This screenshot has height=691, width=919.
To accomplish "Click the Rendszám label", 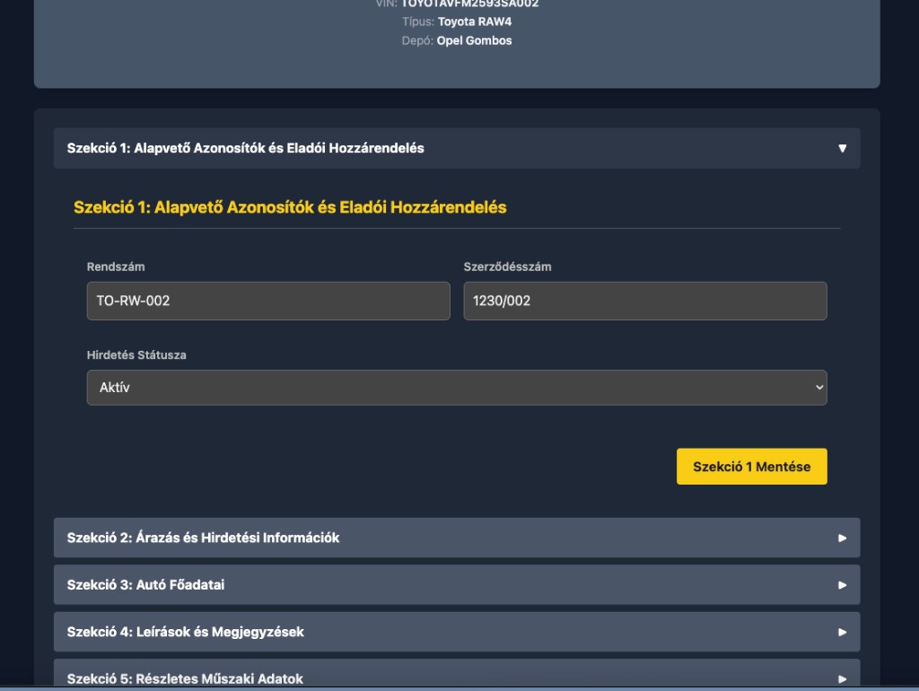I will (x=116, y=267).
